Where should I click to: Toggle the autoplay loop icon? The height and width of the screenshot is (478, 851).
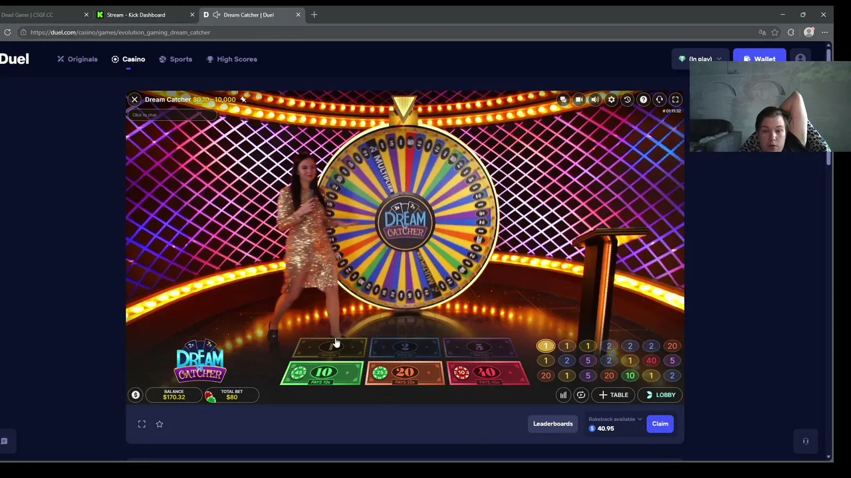click(581, 395)
